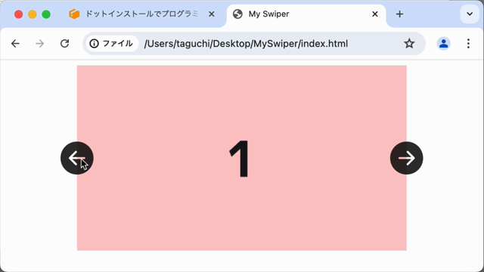Image resolution: width=484 pixels, height=272 pixels.
Task: Click the ファイル site info chip
Action: pyautogui.click(x=111, y=44)
